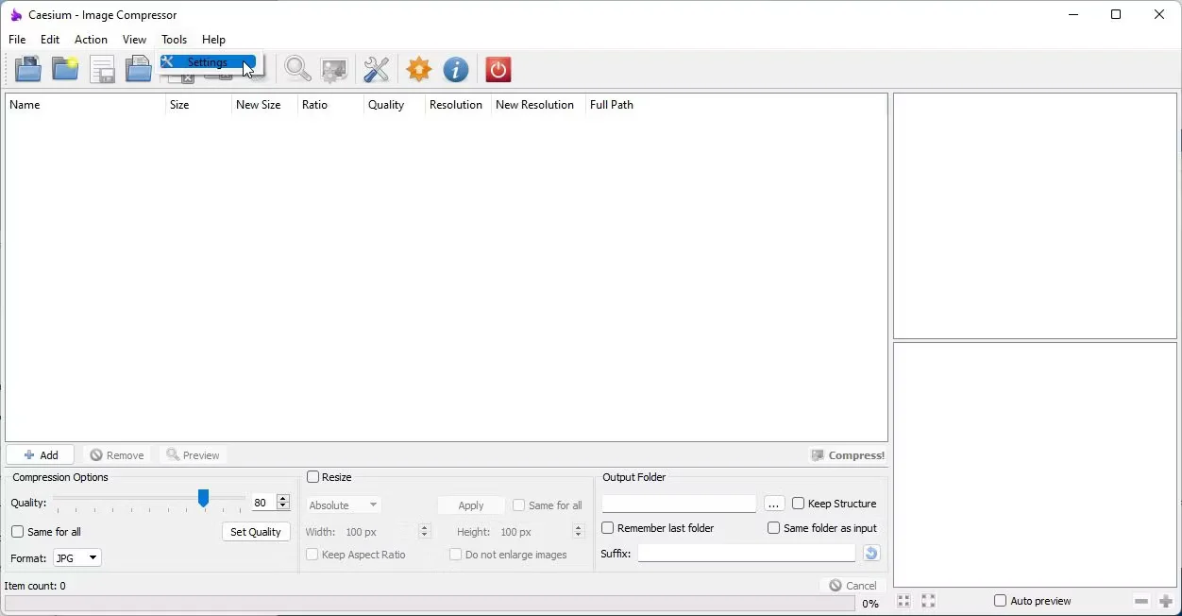Click the Compress image toolbar icon
This screenshot has width=1182, height=616.
click(x=334, y=69)
